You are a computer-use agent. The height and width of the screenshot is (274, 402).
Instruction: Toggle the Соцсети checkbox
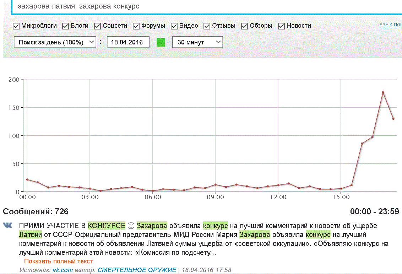[97, 26]
